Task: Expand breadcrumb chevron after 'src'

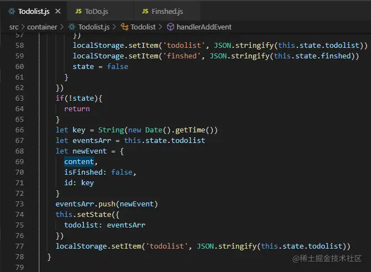Action: point(23,27)
